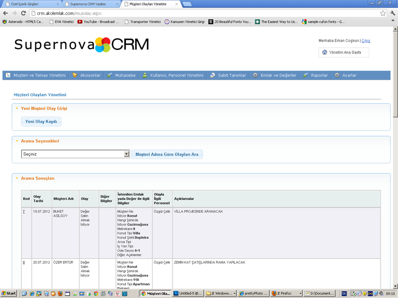Open the Sabit Tanımlar menu

(228, 75)
